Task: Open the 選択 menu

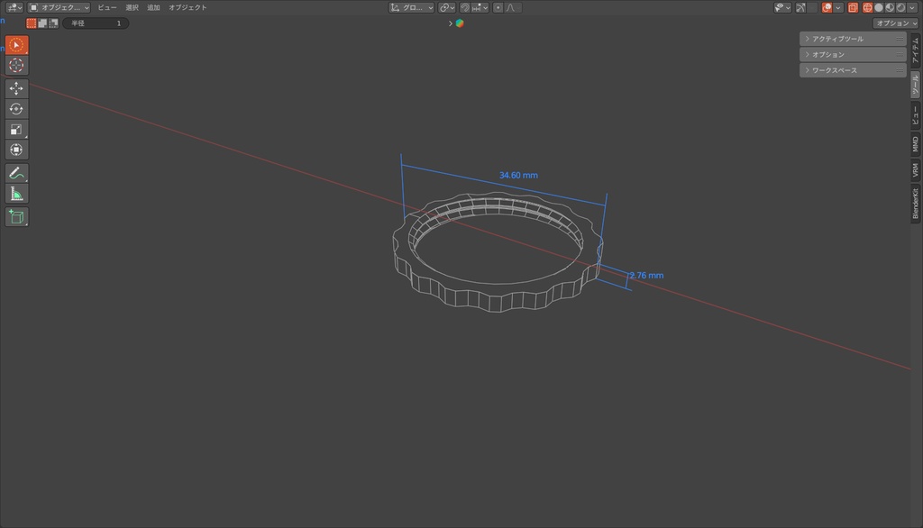Action: point(132,7)
